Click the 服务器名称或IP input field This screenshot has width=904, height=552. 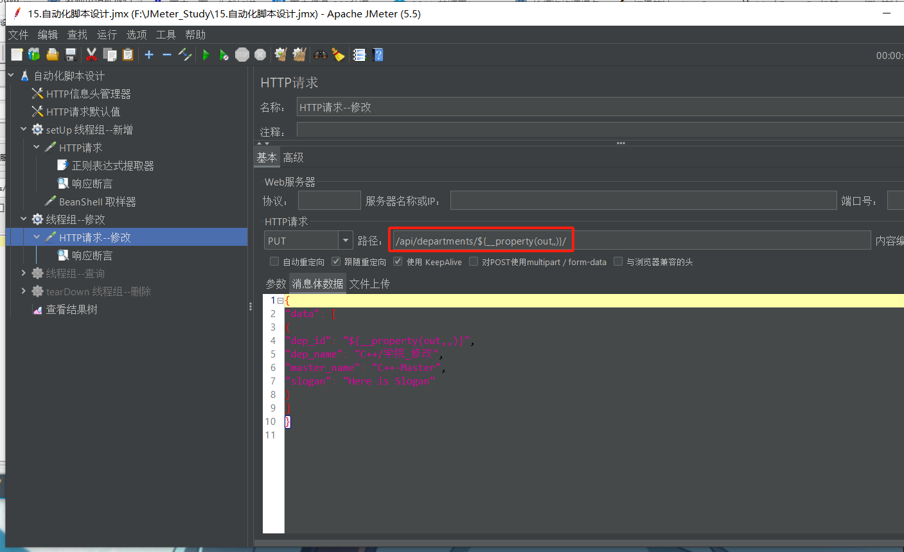[643, 201]
